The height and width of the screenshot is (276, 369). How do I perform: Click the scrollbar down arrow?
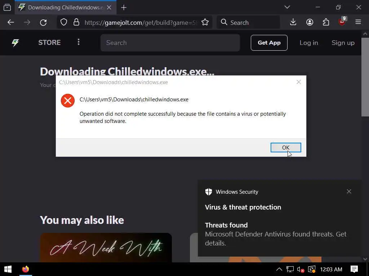click(x=365, y=259)
